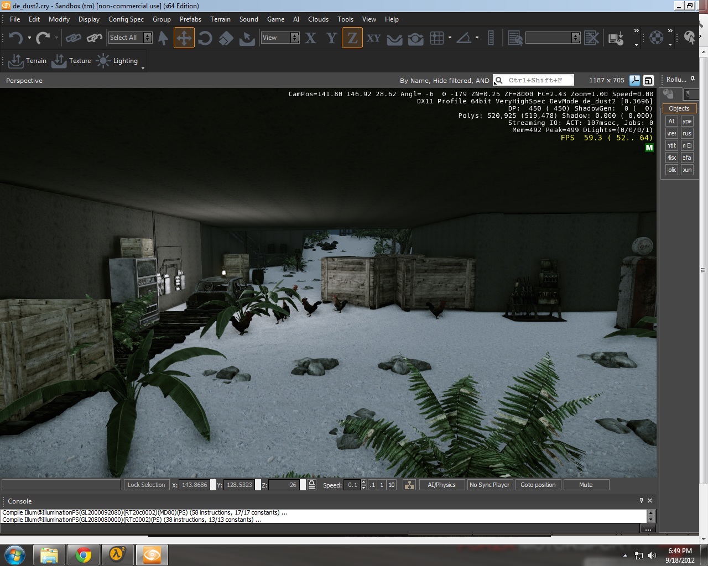Viewport: 708px width, 566px height.
Task: Toggle the Lock Selection button
Action: point(147,485)
